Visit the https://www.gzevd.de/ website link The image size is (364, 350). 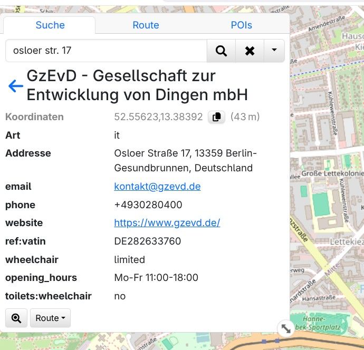pyautogui.click(x=167, y=223)
